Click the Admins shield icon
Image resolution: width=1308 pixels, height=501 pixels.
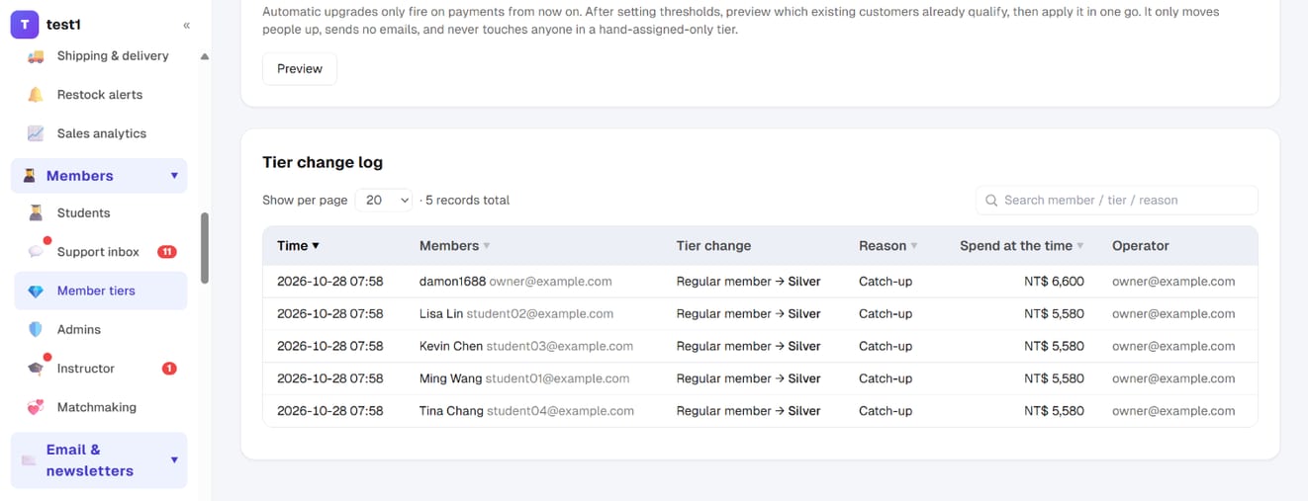pos(36,330)
